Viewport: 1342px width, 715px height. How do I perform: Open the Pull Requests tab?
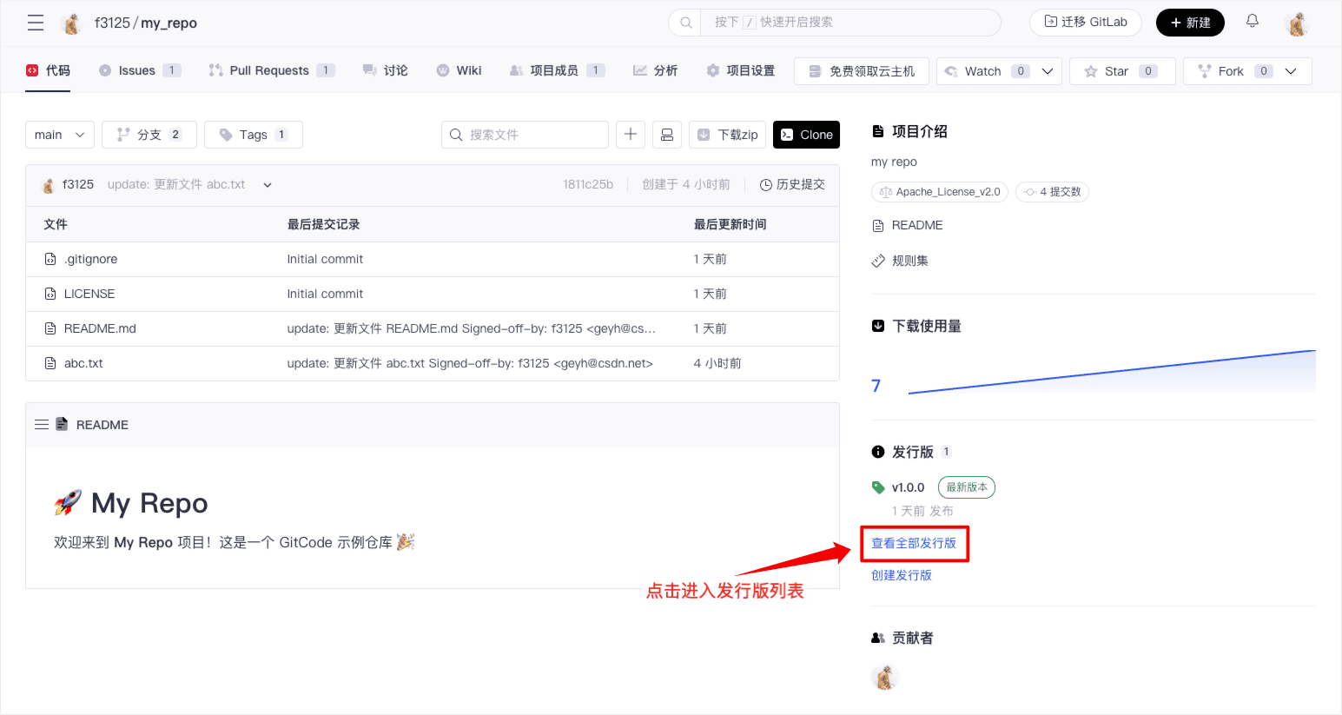pyautogui.click(x=268, y=70)
